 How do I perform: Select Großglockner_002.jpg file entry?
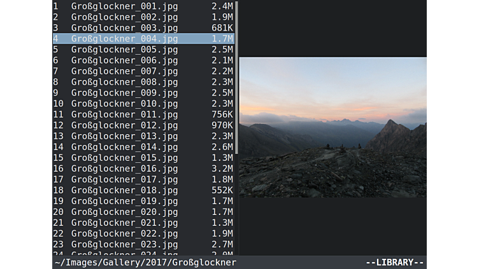[124, 17]
